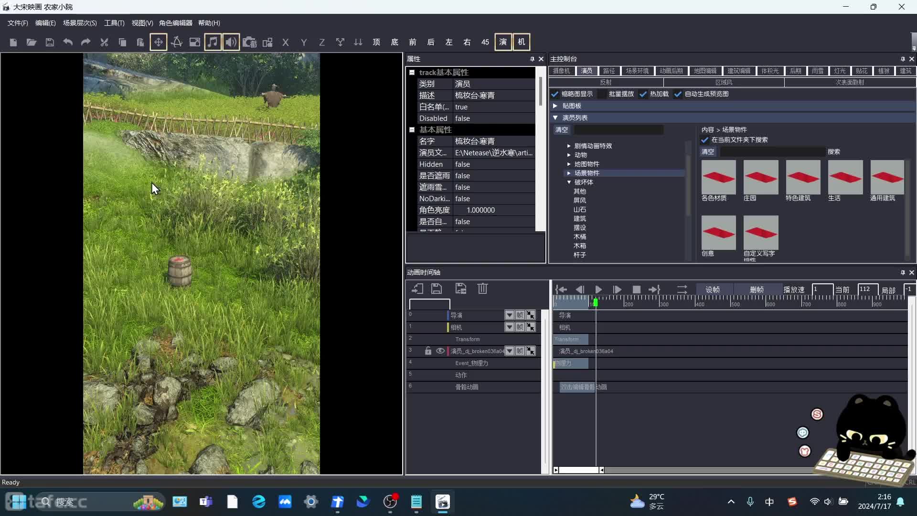The image size is (917, 516).
Task: Toggle the music note toolbar icon
Action: 213,42
